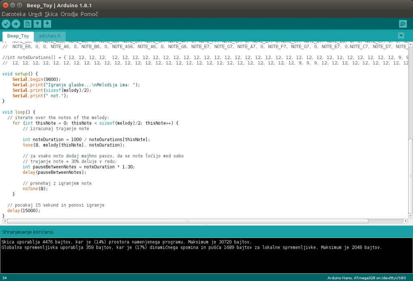Open the Serial Monitor magnifier icon

click(402, 24)
